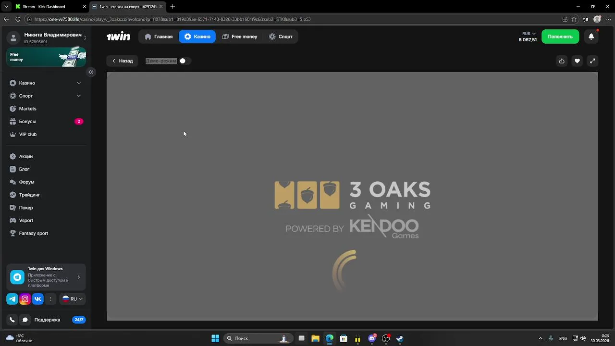Screen dimensions: 615x346
Task: Click the browser address bar URL
Action: pos(172,19)
